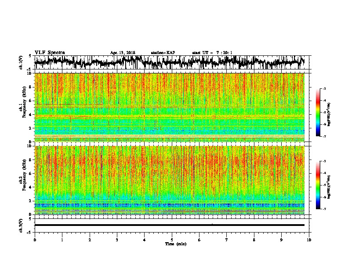Click the 'ch.3(V)' axis label
This screenshot has height=269, width=348.
tap(21, 225)
